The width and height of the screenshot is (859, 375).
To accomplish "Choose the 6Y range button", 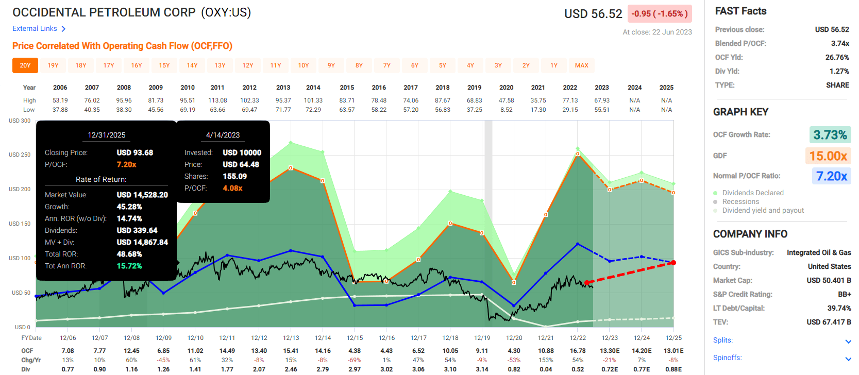I will [415, 65].
